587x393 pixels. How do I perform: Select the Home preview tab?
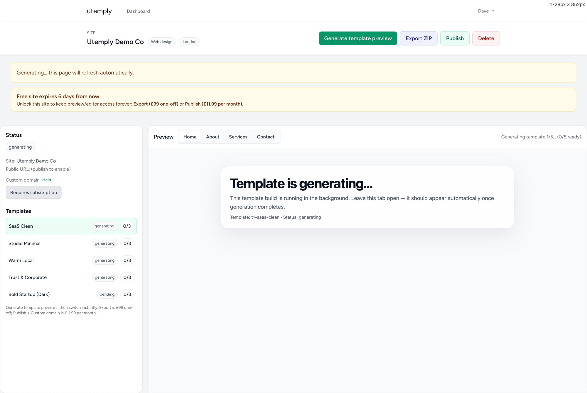(x=190, y=137)
